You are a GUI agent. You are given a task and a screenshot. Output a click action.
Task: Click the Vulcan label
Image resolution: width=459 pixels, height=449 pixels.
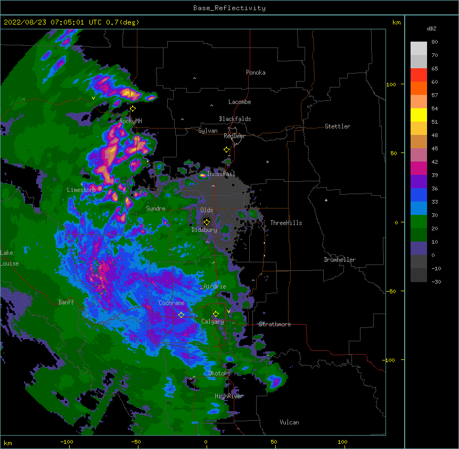pyautogui.click(x=289, y=422)
